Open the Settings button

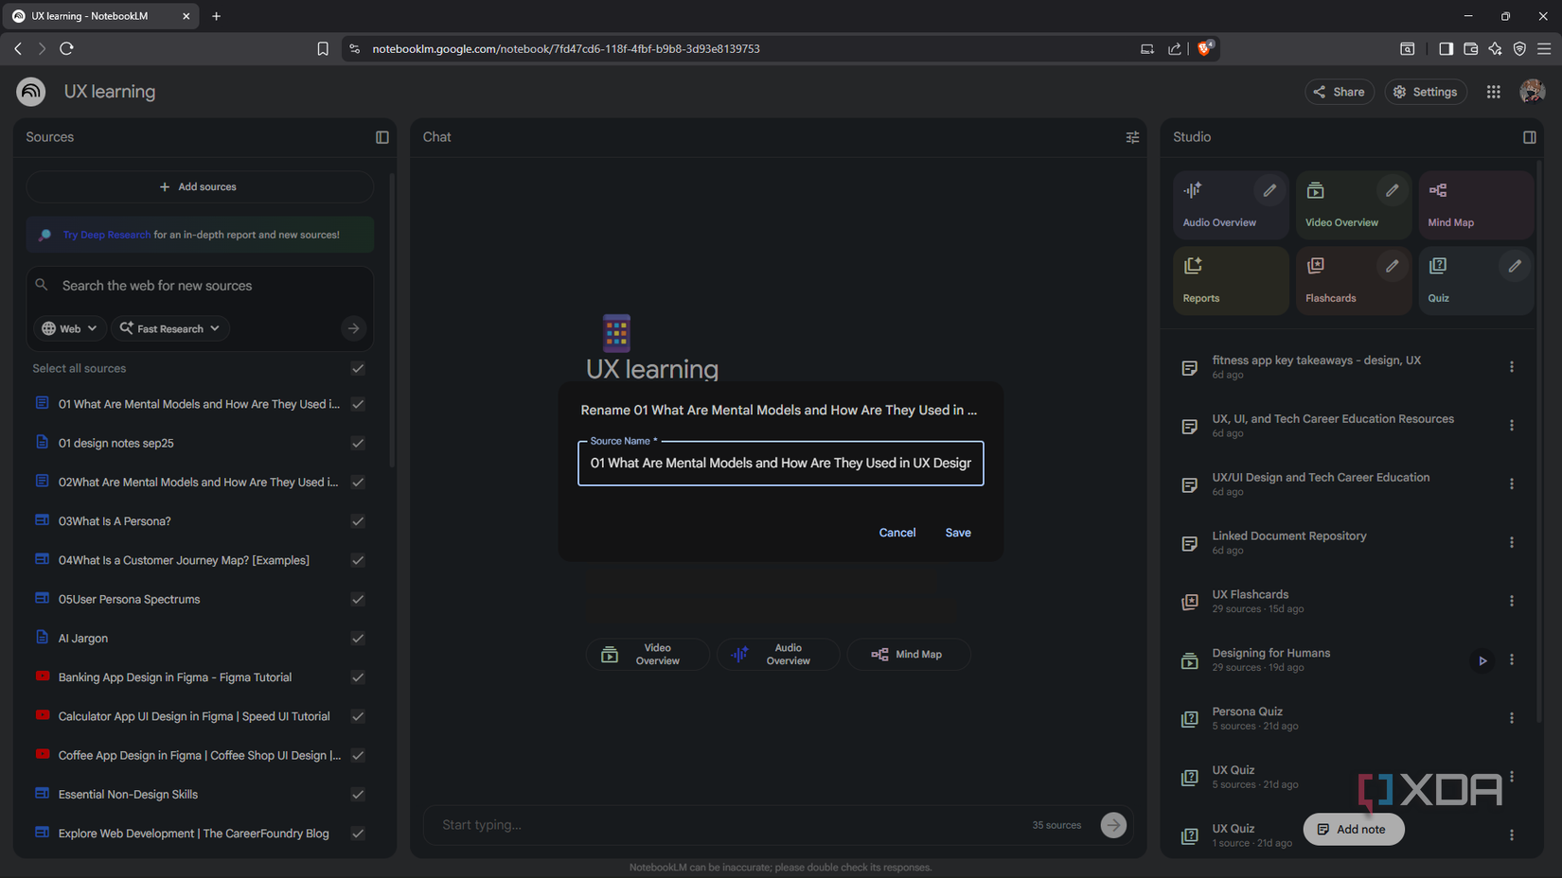point(1426,92)
